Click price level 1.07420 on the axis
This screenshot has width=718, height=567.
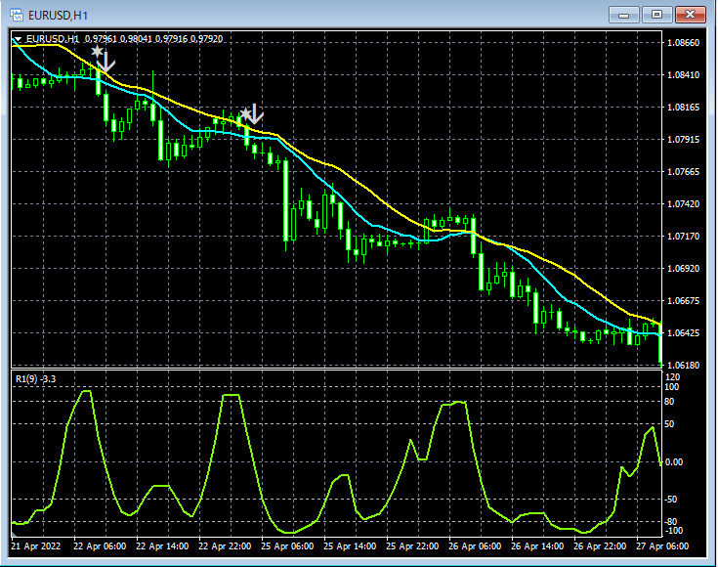683,204
